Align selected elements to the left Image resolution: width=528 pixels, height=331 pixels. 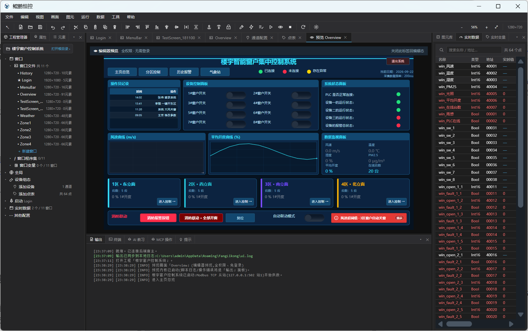click(128, 27)
